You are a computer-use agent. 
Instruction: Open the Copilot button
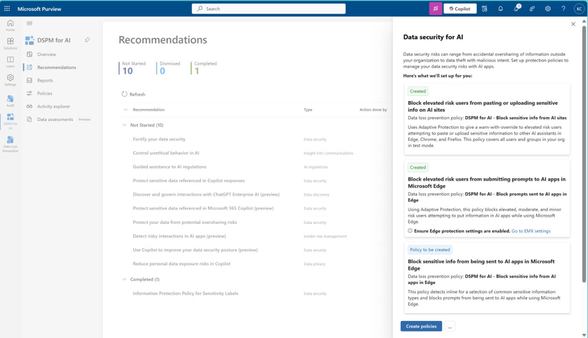coord(460,8)
